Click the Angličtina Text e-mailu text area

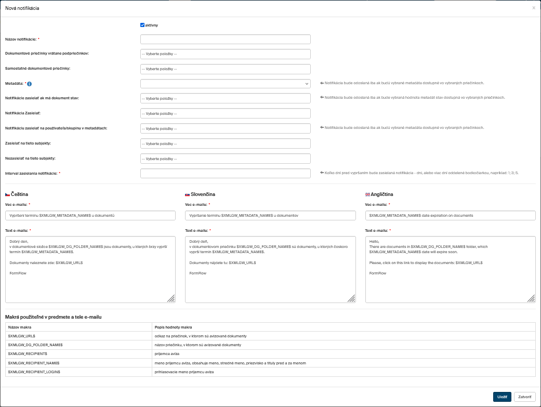coord(450,269)
